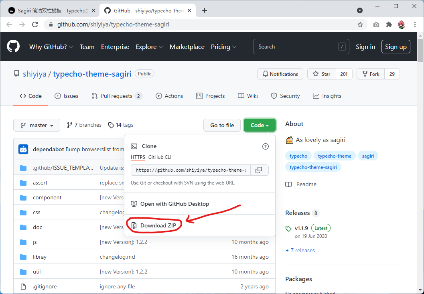Image resolution: width=424 pixels, height=294 pixels.
Task: Click the Sign in link
Action: click(365, 47)
